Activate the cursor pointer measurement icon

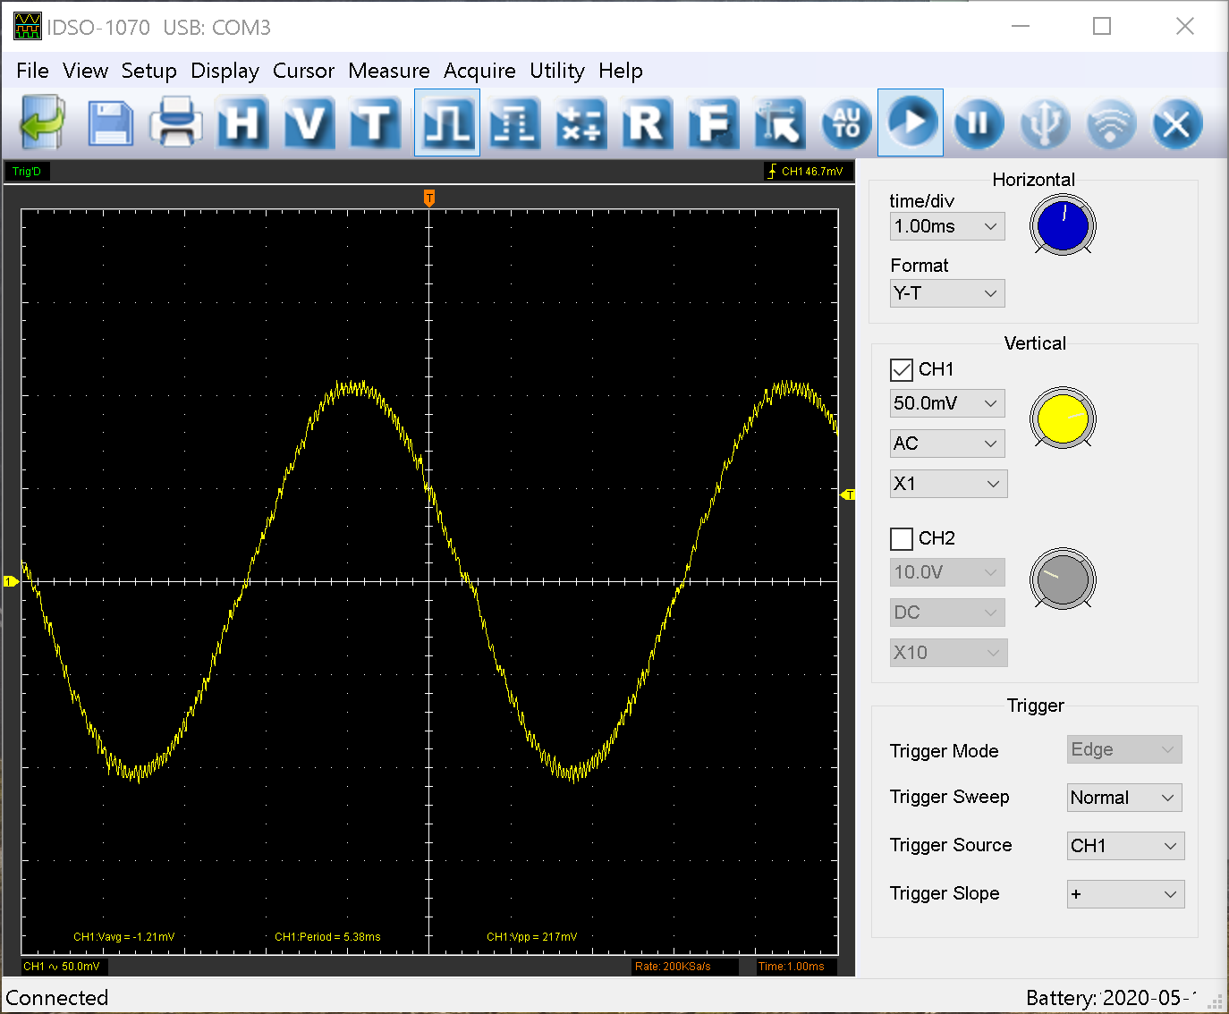tap(779, 123)
